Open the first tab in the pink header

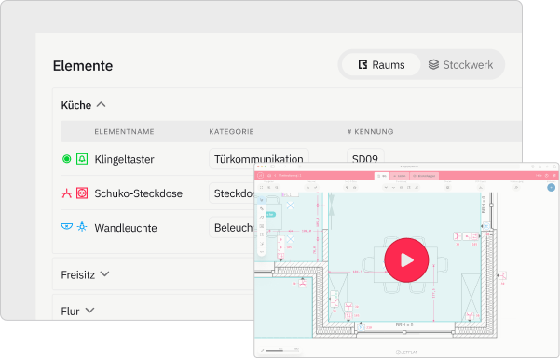tap(382, 176)
